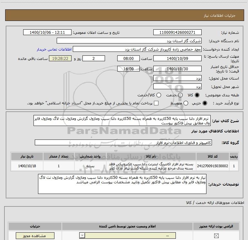
Task: Click the general need description text box
Action: [x=122, y=120]
